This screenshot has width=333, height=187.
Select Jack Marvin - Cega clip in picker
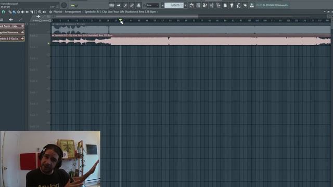[x=12, y=26]
